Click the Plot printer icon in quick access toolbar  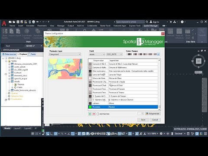(x=33, y=22)
